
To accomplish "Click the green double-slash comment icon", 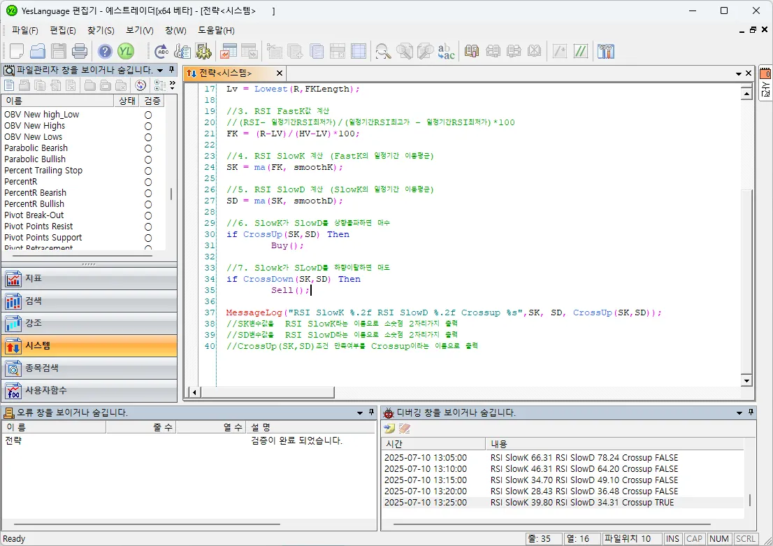I will point(580,51).
